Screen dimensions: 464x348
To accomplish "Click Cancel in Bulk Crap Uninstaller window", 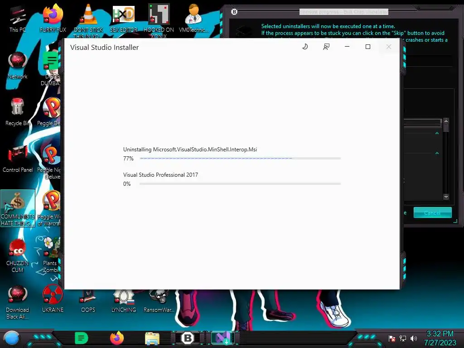I will 432,213.
